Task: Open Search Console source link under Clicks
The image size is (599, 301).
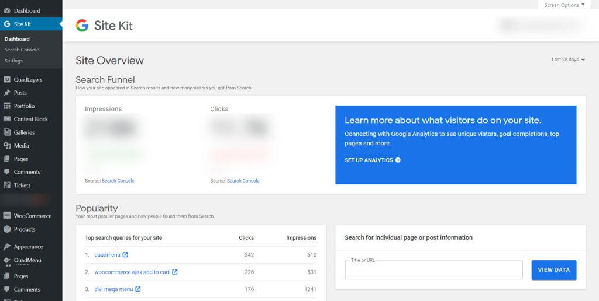Action: [x=243, y=181]
